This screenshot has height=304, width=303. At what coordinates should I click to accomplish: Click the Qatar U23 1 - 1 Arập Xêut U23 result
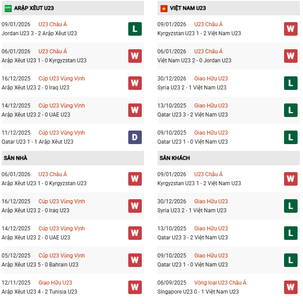37,142
